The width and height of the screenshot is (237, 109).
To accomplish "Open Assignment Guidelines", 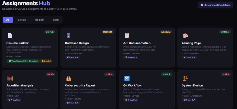I will point(215,5).
